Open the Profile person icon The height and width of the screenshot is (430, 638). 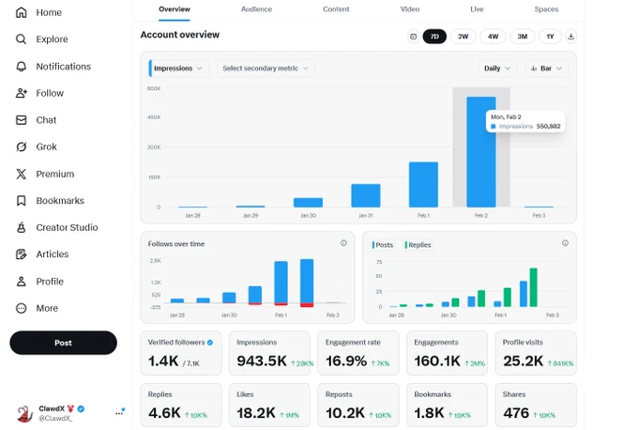tap(22, 282)
